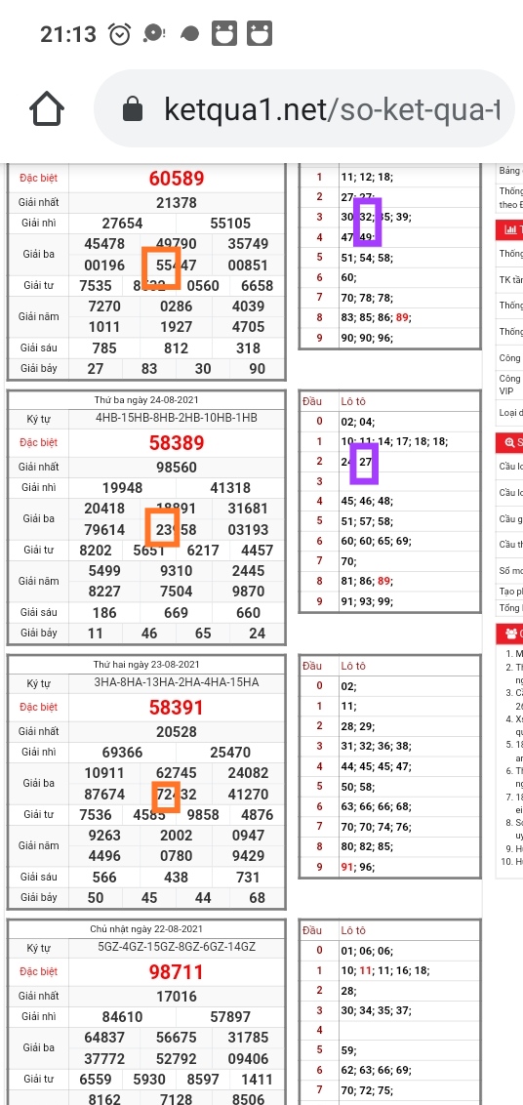Image resolution: width=523 pixels, height=1105 pixels.
Task: Click loto row 11; 12; 18;
Action: 367,177
